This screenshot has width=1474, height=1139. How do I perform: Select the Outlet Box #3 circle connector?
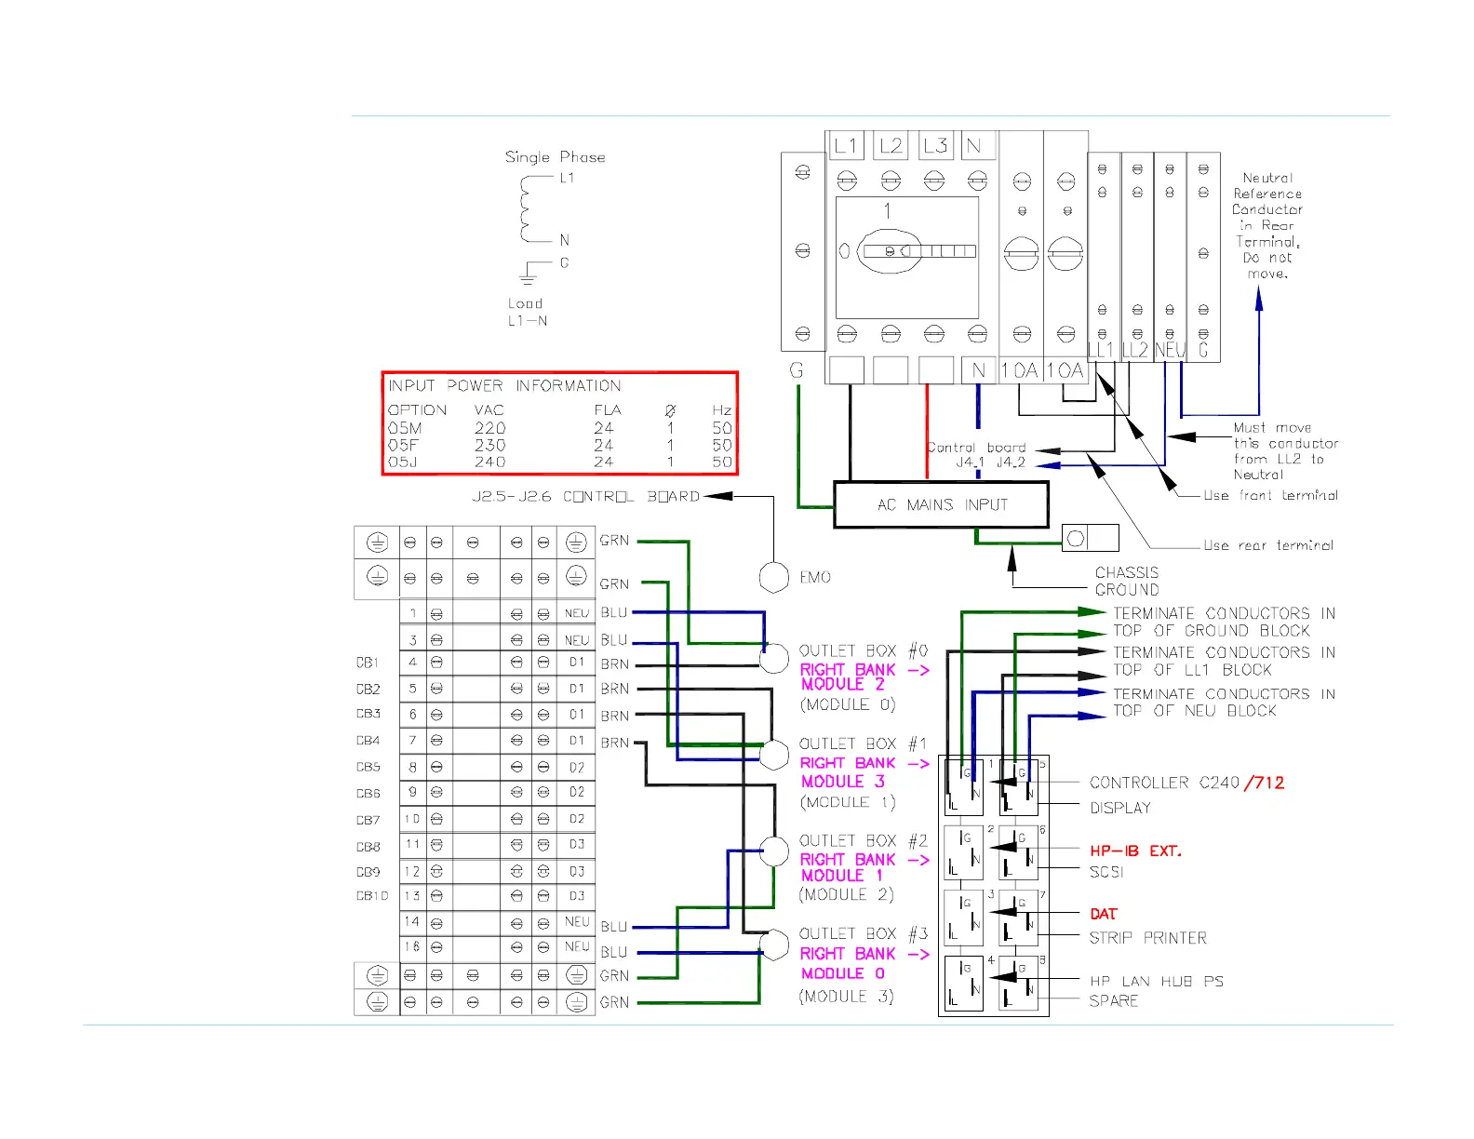pyautogui.click(x=774, y=945)
